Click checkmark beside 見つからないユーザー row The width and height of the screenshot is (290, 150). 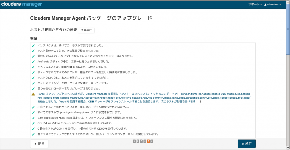33,88
